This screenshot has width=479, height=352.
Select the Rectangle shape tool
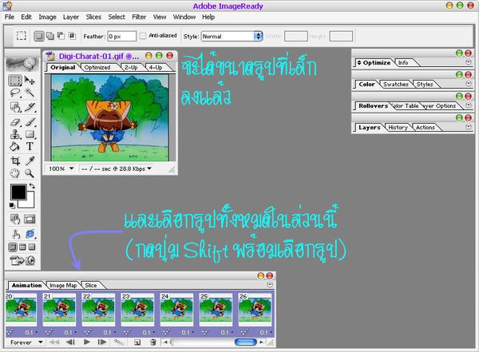click(x=30, y=134)
